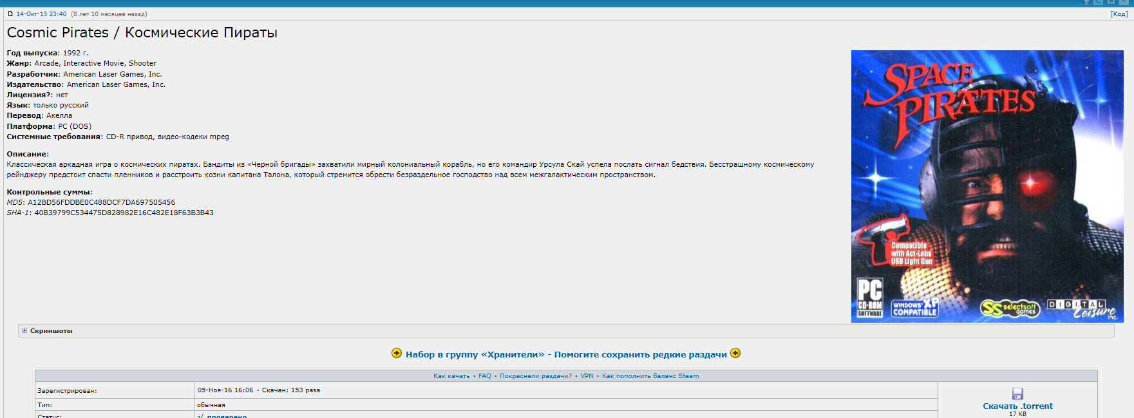This screenshot has height=418, width=1134.
Task: Click the Скачан: 153 раза counter
Action: coord(291,390)
